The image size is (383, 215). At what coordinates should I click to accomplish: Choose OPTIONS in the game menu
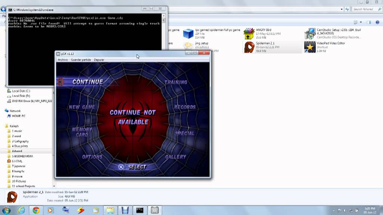click(92, 157)
